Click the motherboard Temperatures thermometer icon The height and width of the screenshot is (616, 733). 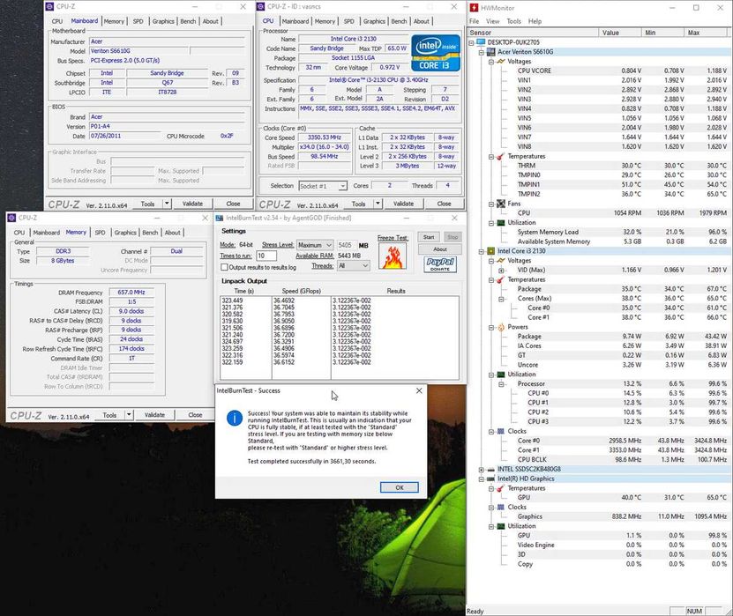[x=501, y=157]
